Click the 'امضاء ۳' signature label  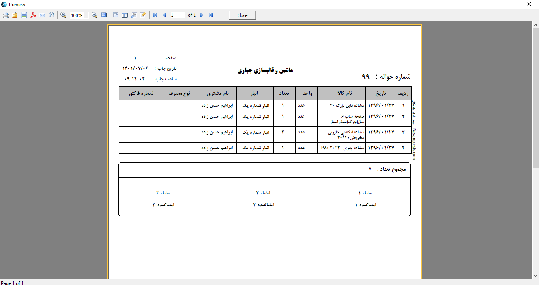pyautogui.click(x=163, y=193)
